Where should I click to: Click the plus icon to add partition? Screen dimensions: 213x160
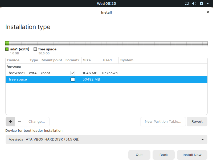pyautogui.click(x=10, y=122)
